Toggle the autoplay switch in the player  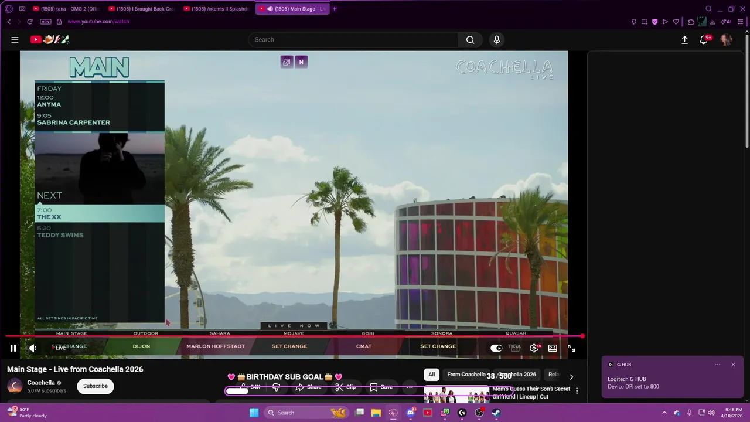click(496, 348)
